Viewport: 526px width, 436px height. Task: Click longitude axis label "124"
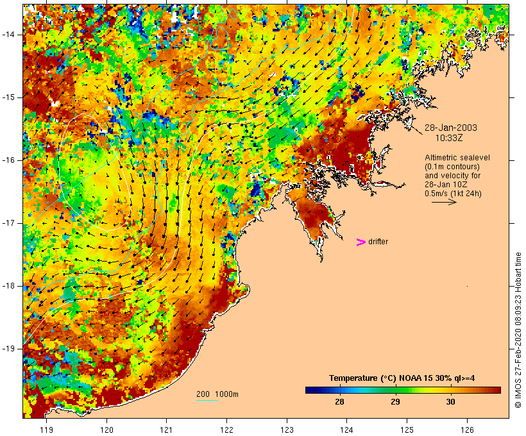pyautogui.click(x=346, y=430)
